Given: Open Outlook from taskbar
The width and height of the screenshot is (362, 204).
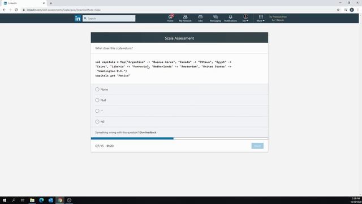Looking at the screenshot, I should (50, 200).
